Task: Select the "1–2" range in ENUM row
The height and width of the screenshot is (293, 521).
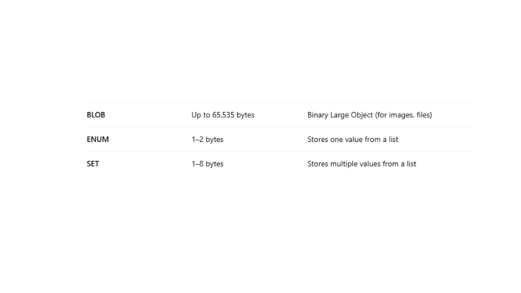Action: point(197,139)
